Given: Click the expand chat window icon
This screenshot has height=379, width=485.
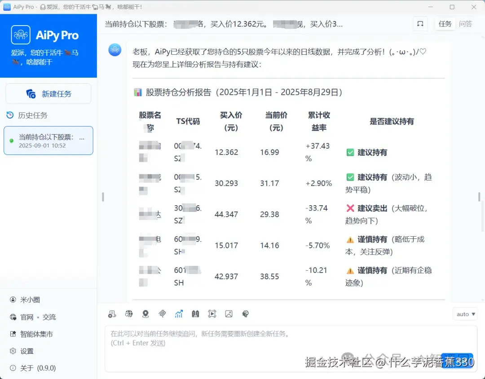Looking at the screenshot, I should pos(420,24).
